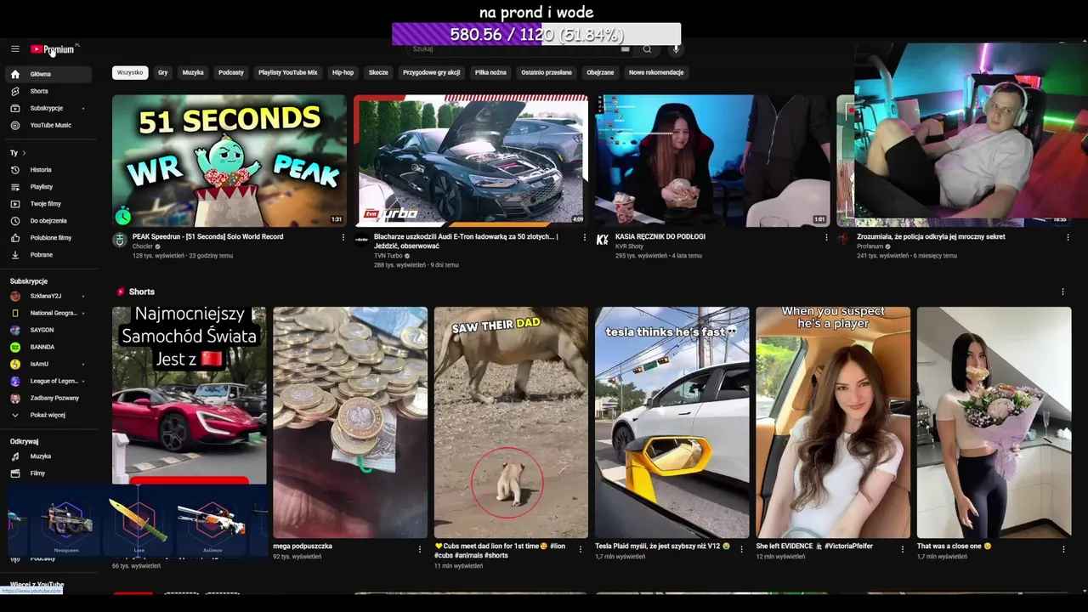Open League of Legends channel subscription

tap(49, 381)
